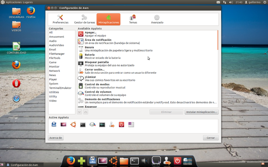Select the Basura trash applet icon
Screen dimensions: 268x167
click(x=81, y=49)
